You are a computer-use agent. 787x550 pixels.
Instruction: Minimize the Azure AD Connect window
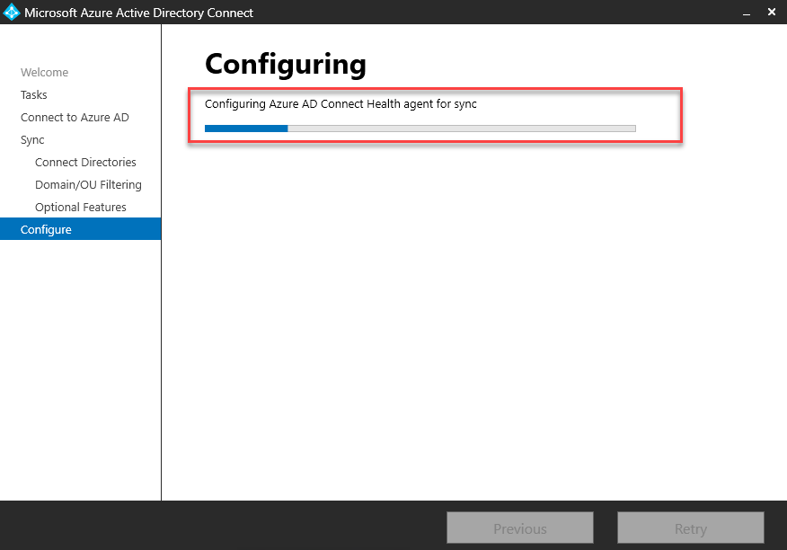(747, 13)
